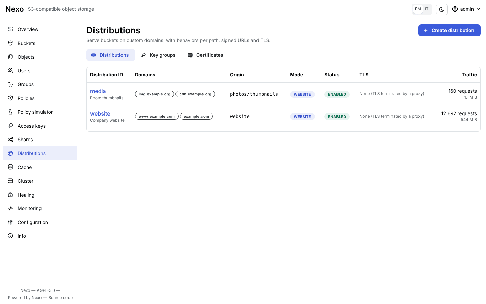The height and width of the screenshot is (304, 486).
Task: Open the Overview dashboard icon
Action: pos(10,29)
